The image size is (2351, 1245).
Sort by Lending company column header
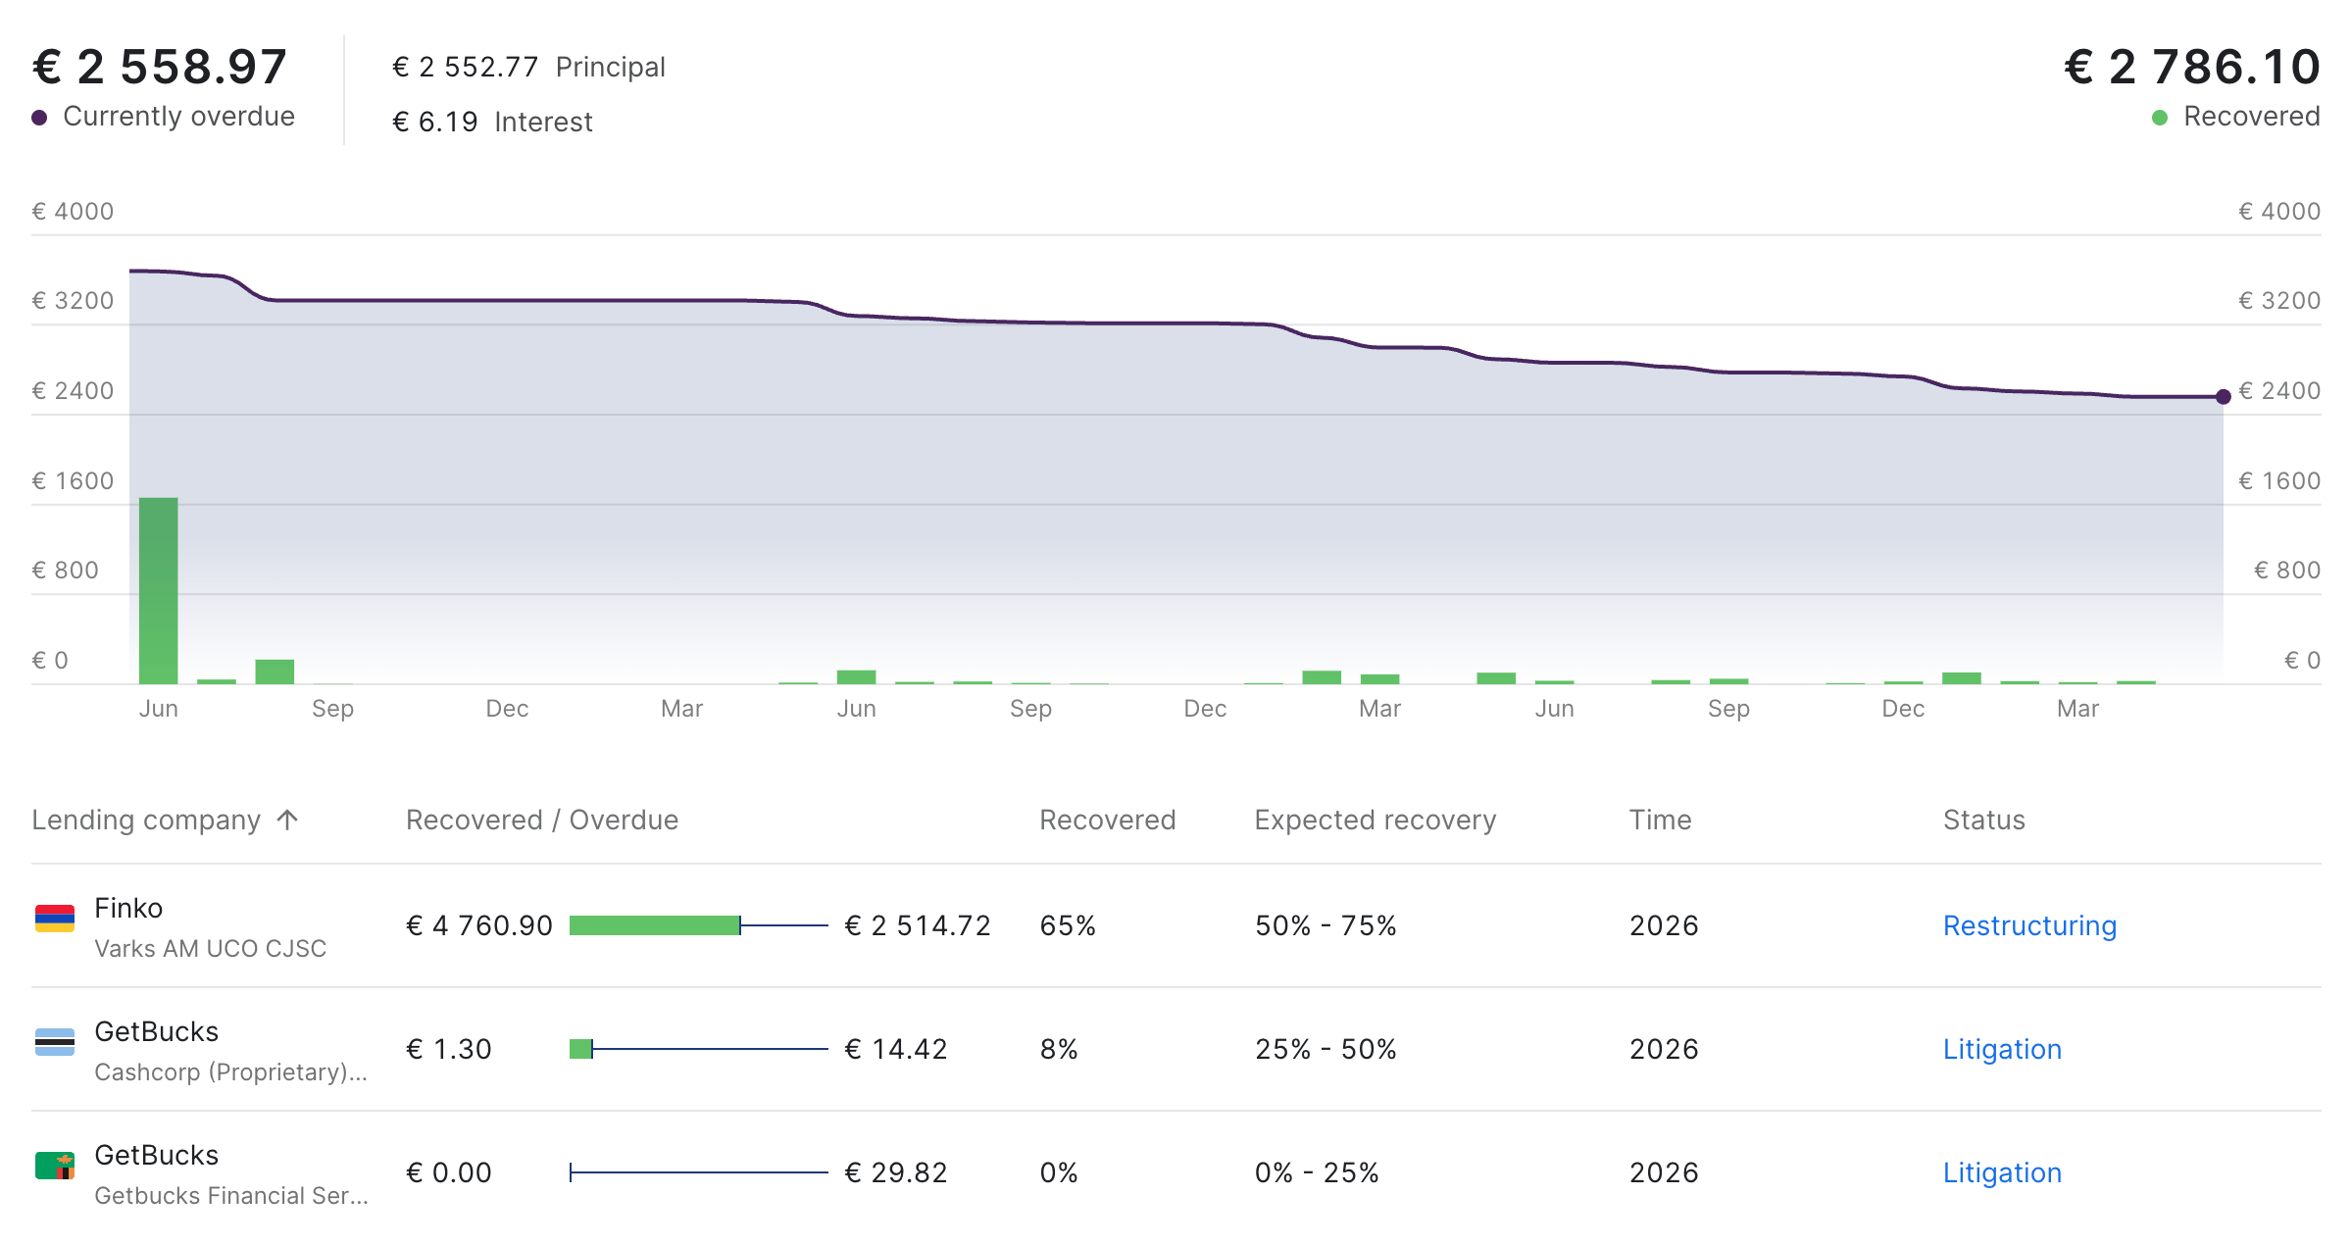coord(146,820)
